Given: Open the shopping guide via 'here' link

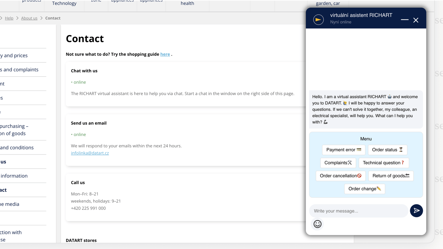Looking at the screenshot, I should pyautogui.click(x=165, y=54).
